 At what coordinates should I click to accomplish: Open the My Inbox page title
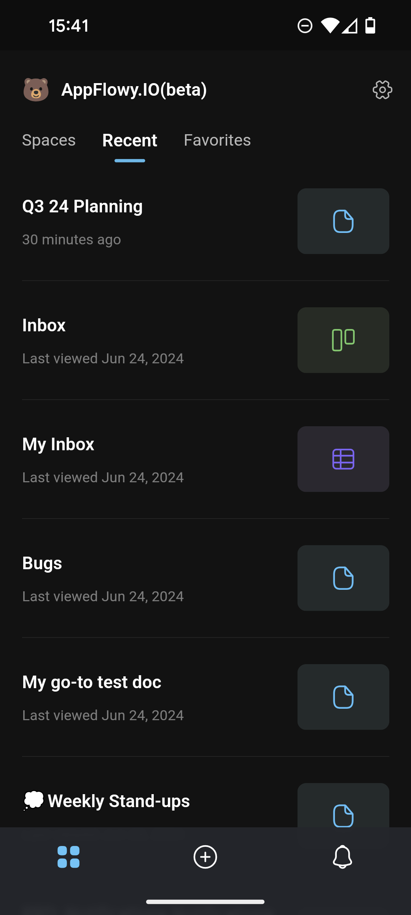coord(58,444)
